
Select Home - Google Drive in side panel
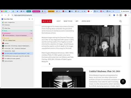(17, 22)
